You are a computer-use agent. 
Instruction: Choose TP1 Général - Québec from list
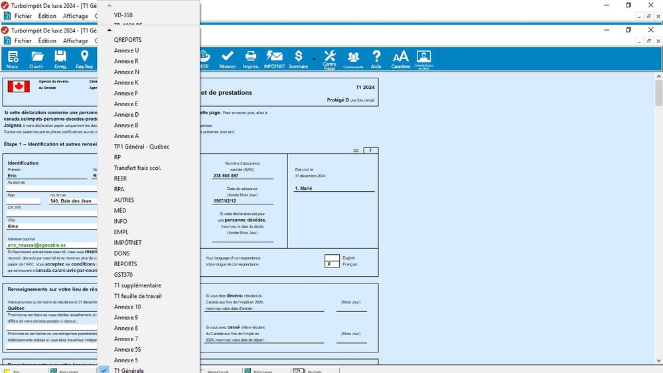coord(141,147)
